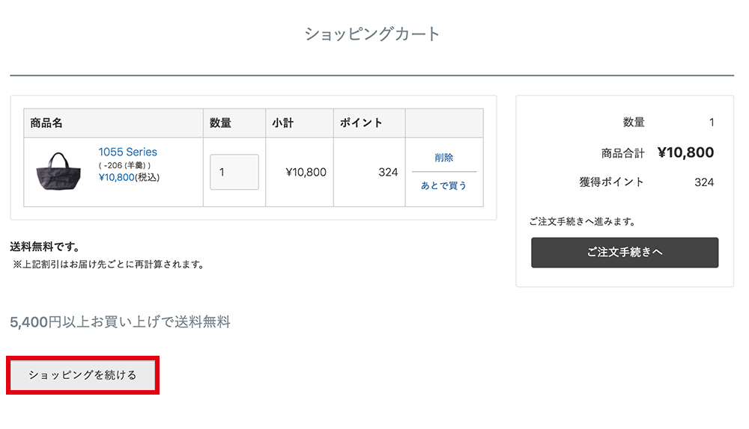The width and height of the screenshot is (749, 429).
Task: Click the 数量 table column header
Action: coord(220,123)
